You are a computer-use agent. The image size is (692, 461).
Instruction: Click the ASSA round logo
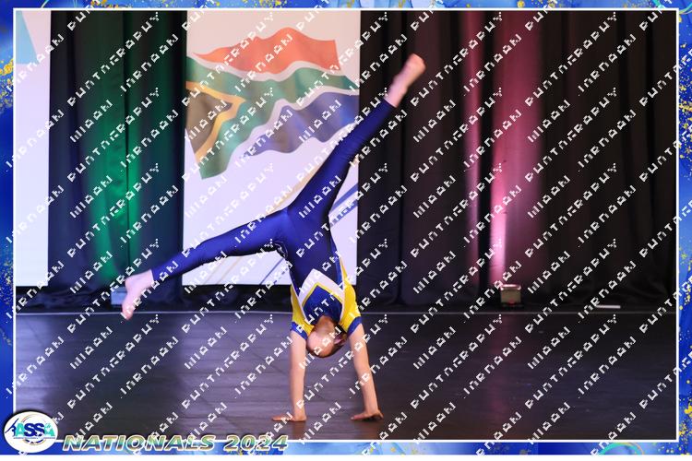[x=30, y=431]
